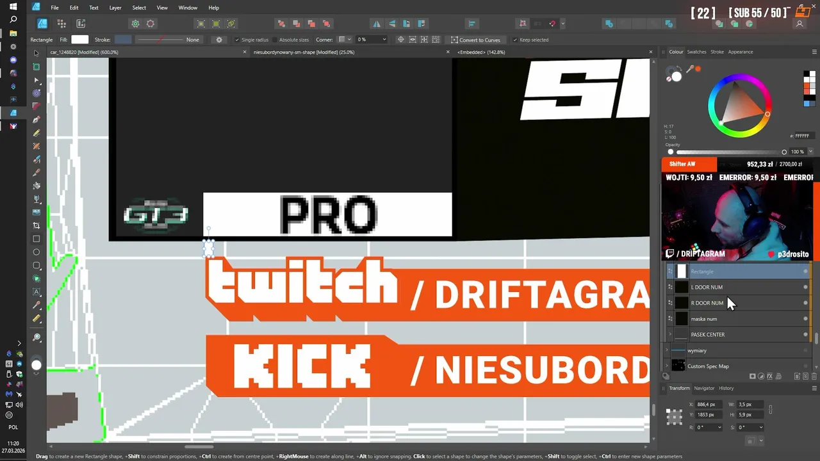Select the Zoom tool
Viewport: 820px width, 461px height.
pos(37,337)
